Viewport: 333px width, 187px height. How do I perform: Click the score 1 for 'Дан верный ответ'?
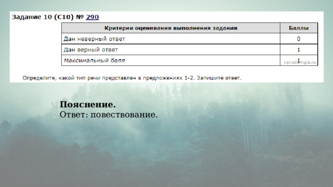tap(299, 50)
